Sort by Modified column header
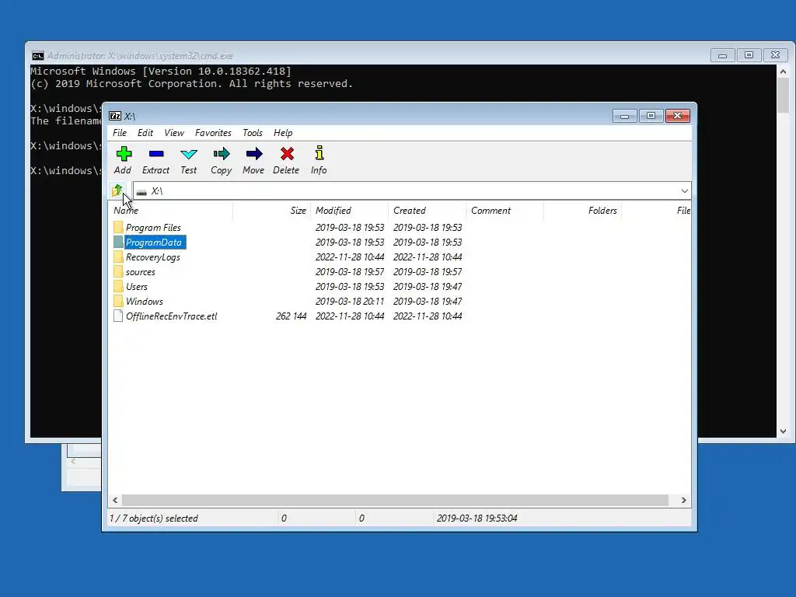 tap(349, 211)
